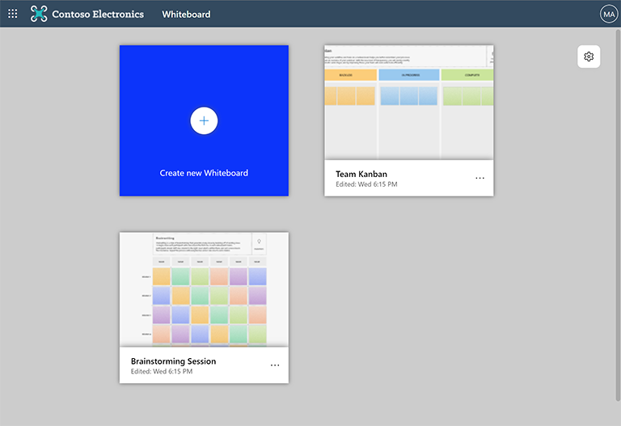The width and height of the screenshot is (621, 426).
Task: Click the Create new Whiteboard label
Action: pos(204,173)
